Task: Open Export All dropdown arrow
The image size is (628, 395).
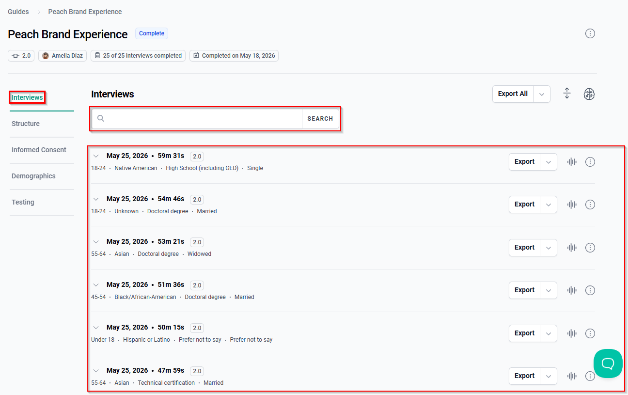Action: click(542, 94)
